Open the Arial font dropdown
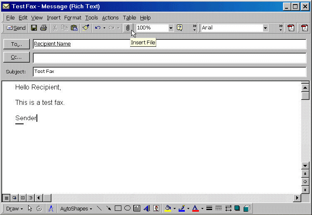 [265, 28]
